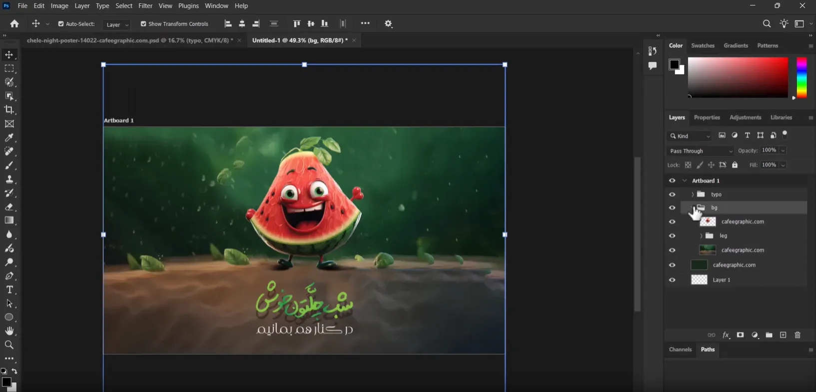The width and height of the screenshot is (816, 392).
Task: Delete layer with trash button
Action: pyautogui.click(x=798, y=335)
